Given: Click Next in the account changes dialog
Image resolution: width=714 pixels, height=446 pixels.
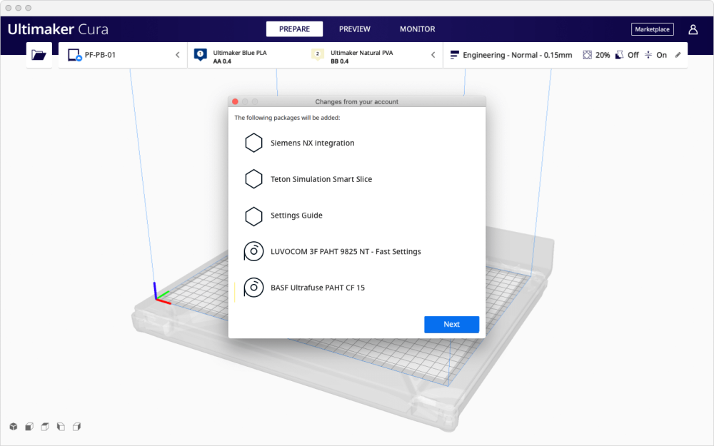Looking at the screenshot, I should pos(451,325).
